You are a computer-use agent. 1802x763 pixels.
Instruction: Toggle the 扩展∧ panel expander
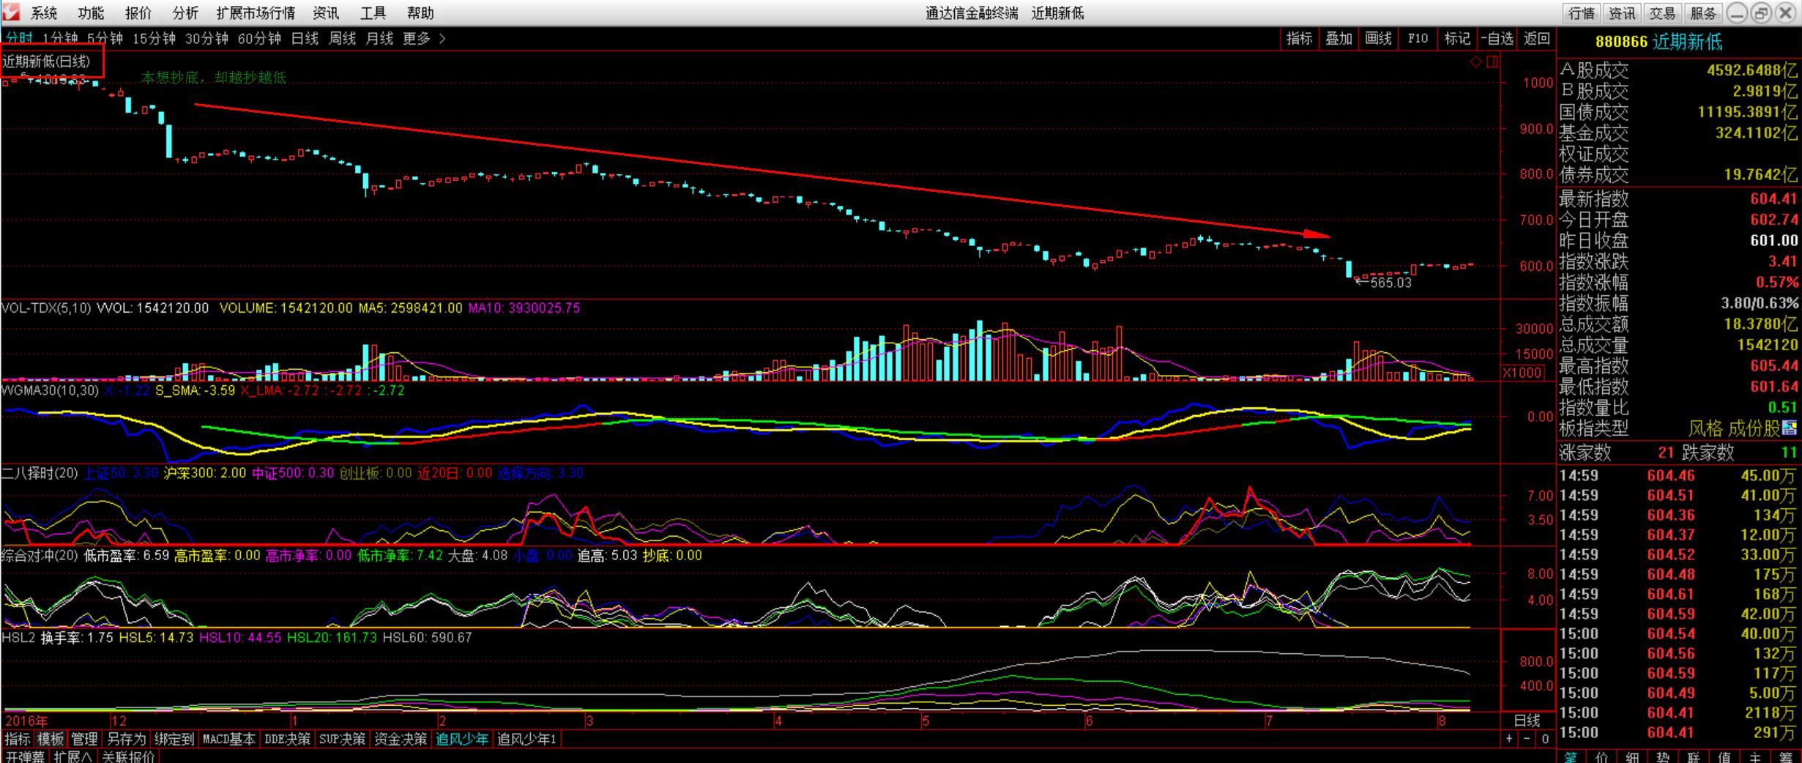(x=72, y=756)
